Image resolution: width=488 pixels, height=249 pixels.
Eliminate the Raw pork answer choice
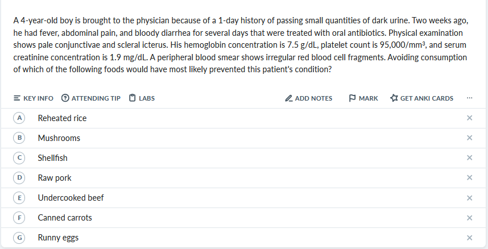(x=469, y=178)
